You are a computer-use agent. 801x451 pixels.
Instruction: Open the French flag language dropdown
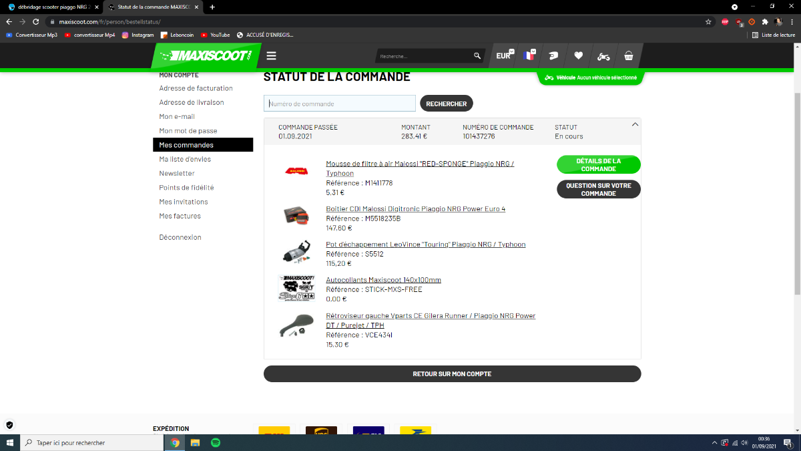(529, 56)
